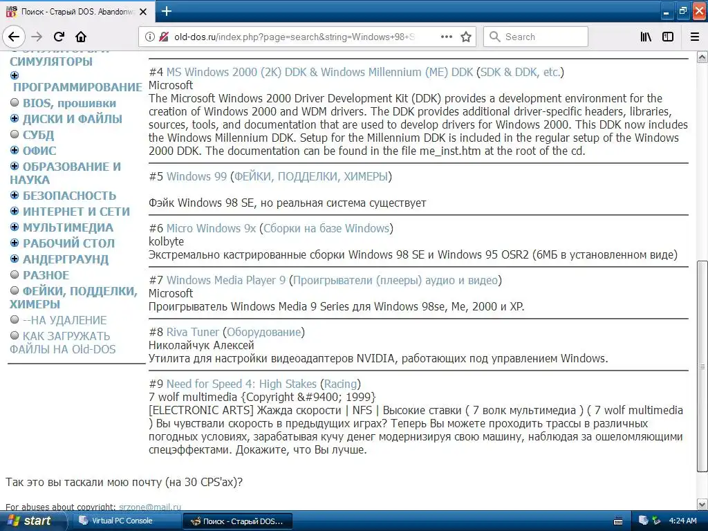Expand the ДИСКИ И ФАЙЛЫ category
Viewport: 708px width, 531px height.
pos(15,119)
